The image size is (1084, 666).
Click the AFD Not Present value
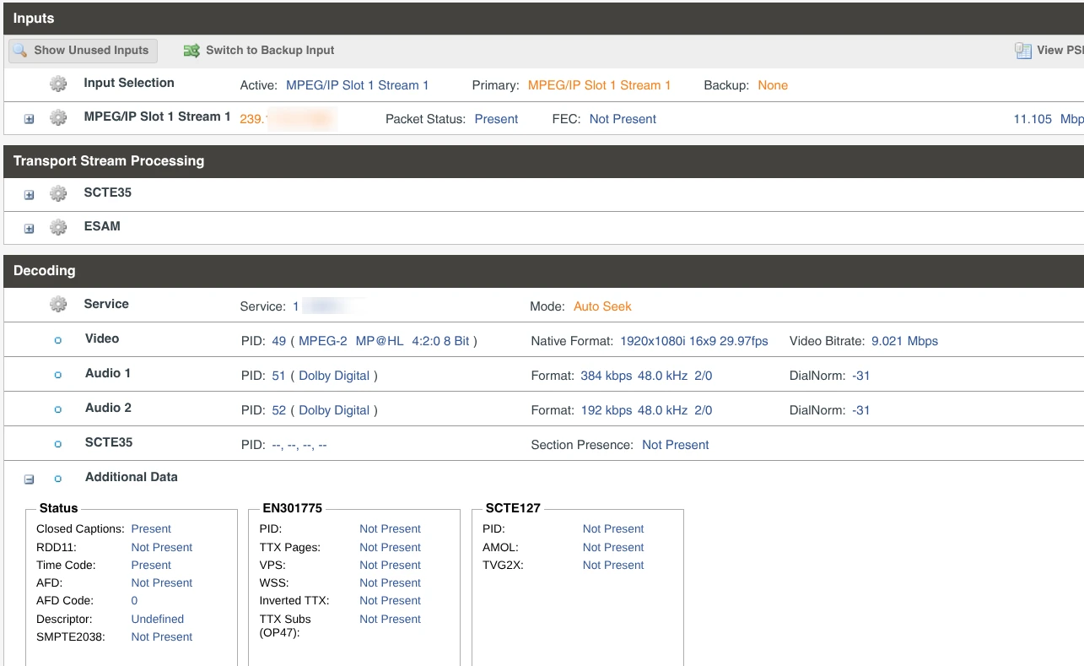[162, 582]
